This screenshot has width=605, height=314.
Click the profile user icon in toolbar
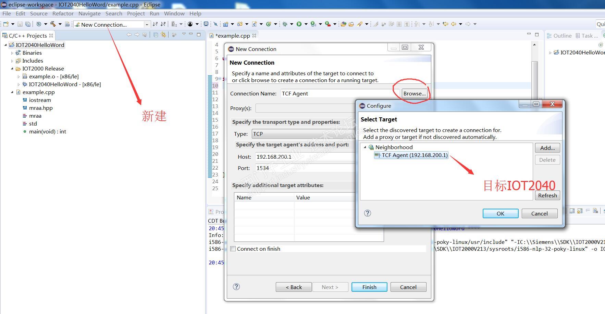(190, 24)
